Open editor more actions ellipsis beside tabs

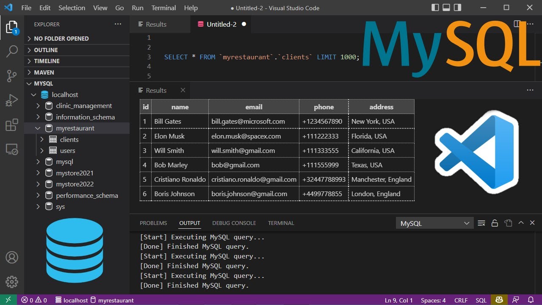530,24
